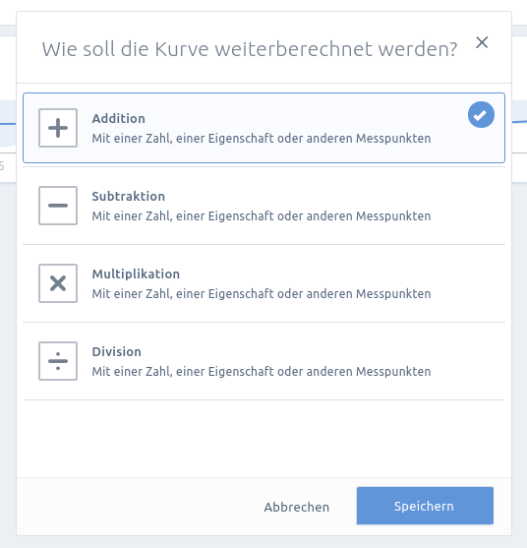This screenshot has height=548, width=527.
Task: Click Abbrechen to cancel
Action: coord(297,507)
